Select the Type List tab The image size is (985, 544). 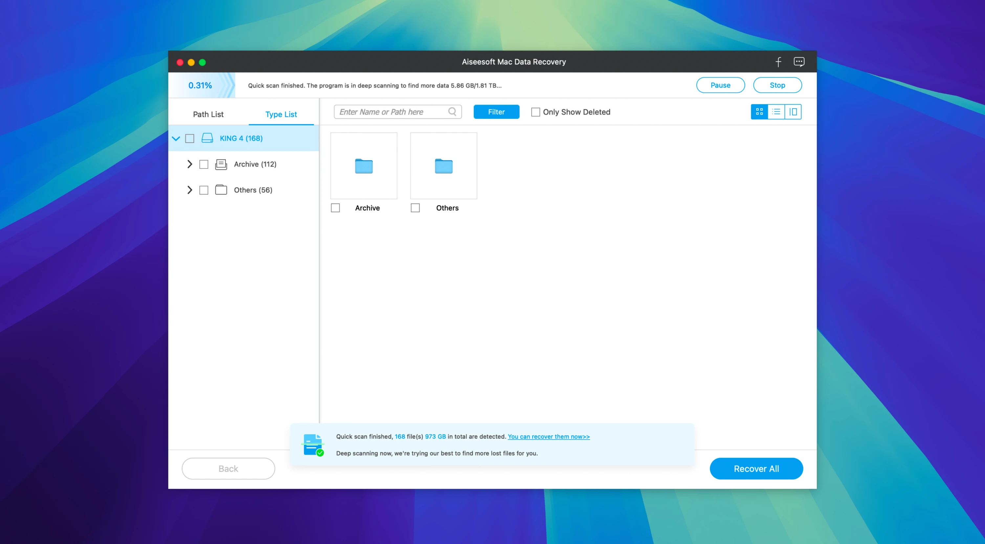click(x=281, y=114)
